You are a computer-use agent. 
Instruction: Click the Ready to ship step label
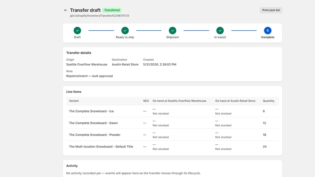(125, 37)
